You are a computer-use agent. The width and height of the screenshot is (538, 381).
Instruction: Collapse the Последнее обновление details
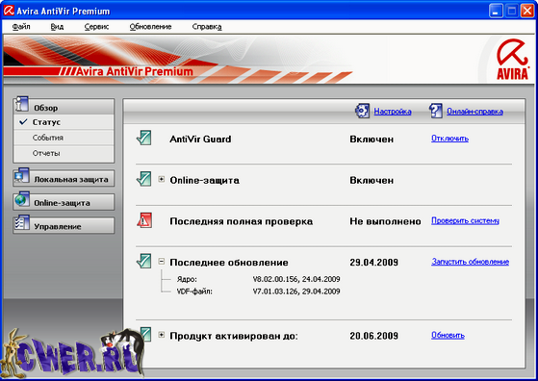point(162,262)
